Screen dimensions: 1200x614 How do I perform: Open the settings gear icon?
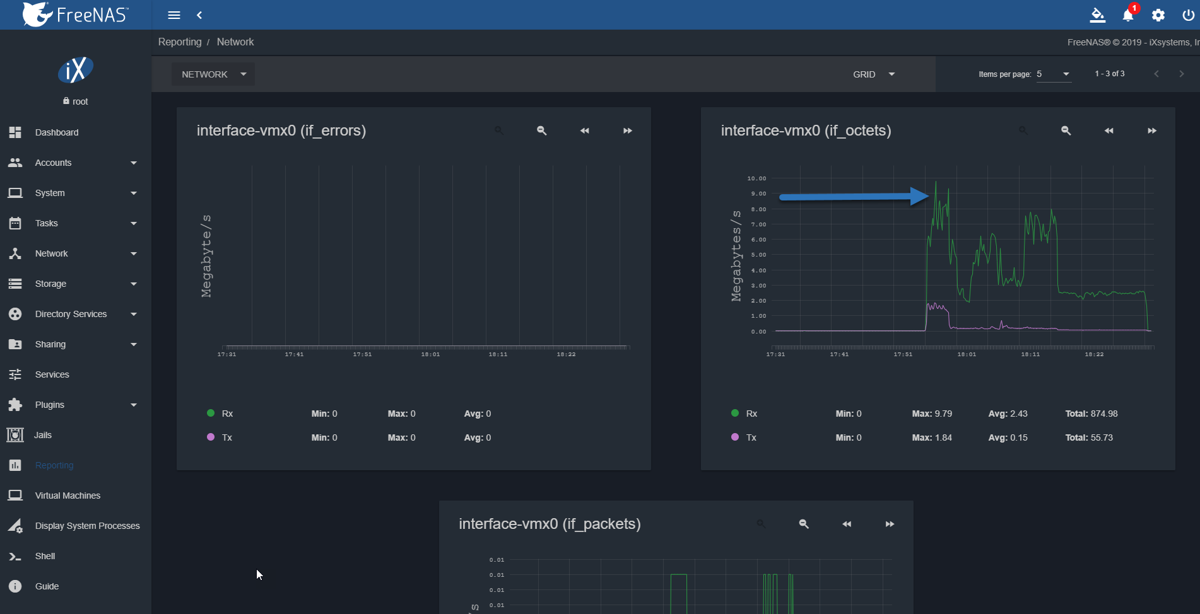[x=1158, y=15]
